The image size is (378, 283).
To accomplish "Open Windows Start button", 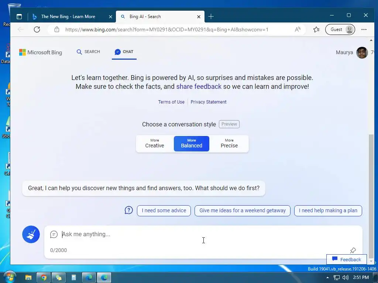I will tap(10, 277).
